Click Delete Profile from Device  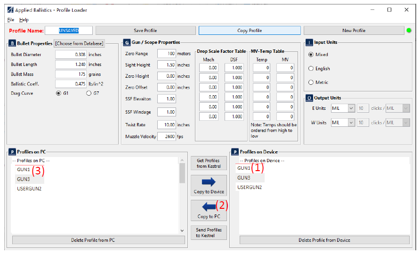[x=324, y=240]
